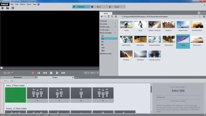Click the MAGIX logo

[5, 5]
